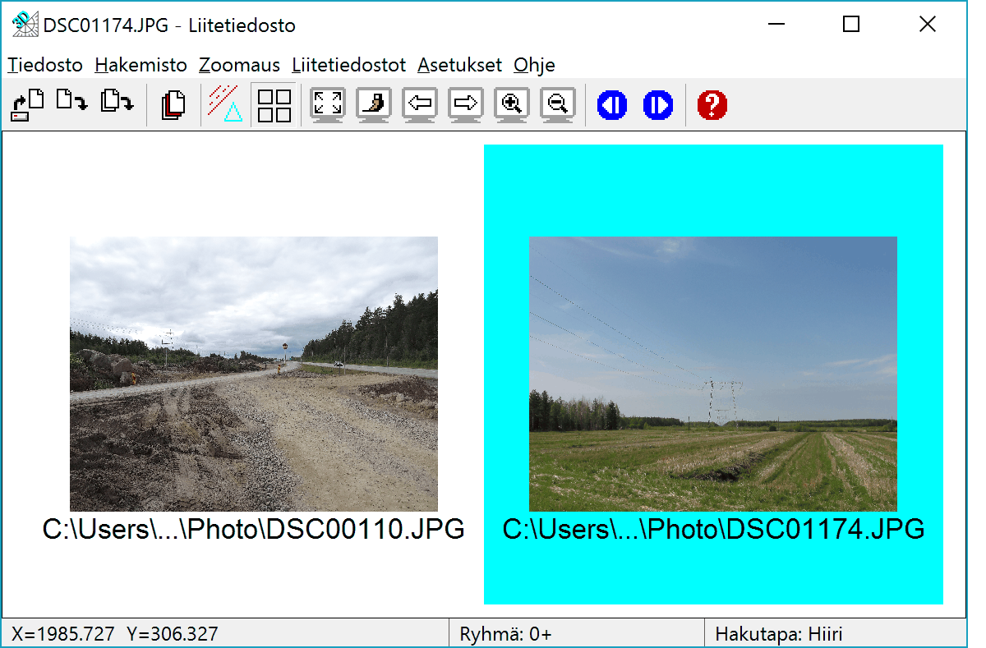Screen dimensions: 986x648
Task: Click the blue next attachment button
Action: pos(658,105)
